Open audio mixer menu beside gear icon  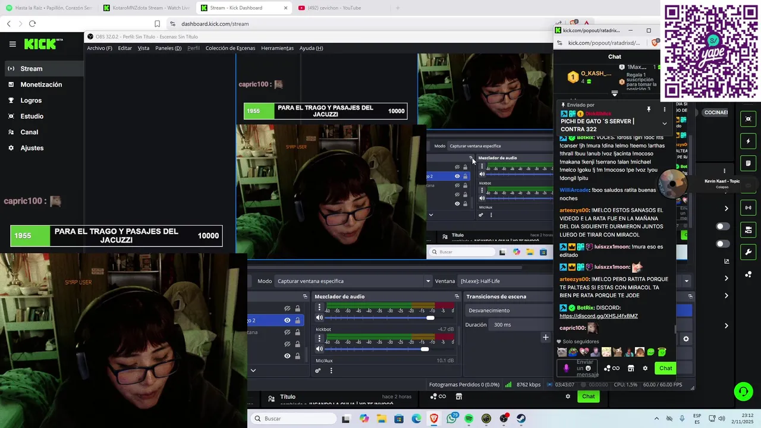(x=331, y=370)
